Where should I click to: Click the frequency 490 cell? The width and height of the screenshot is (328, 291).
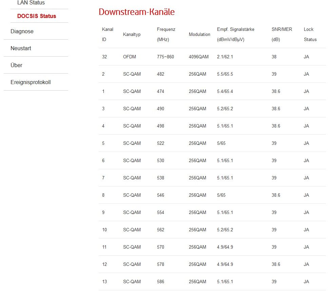pos(160,109)
